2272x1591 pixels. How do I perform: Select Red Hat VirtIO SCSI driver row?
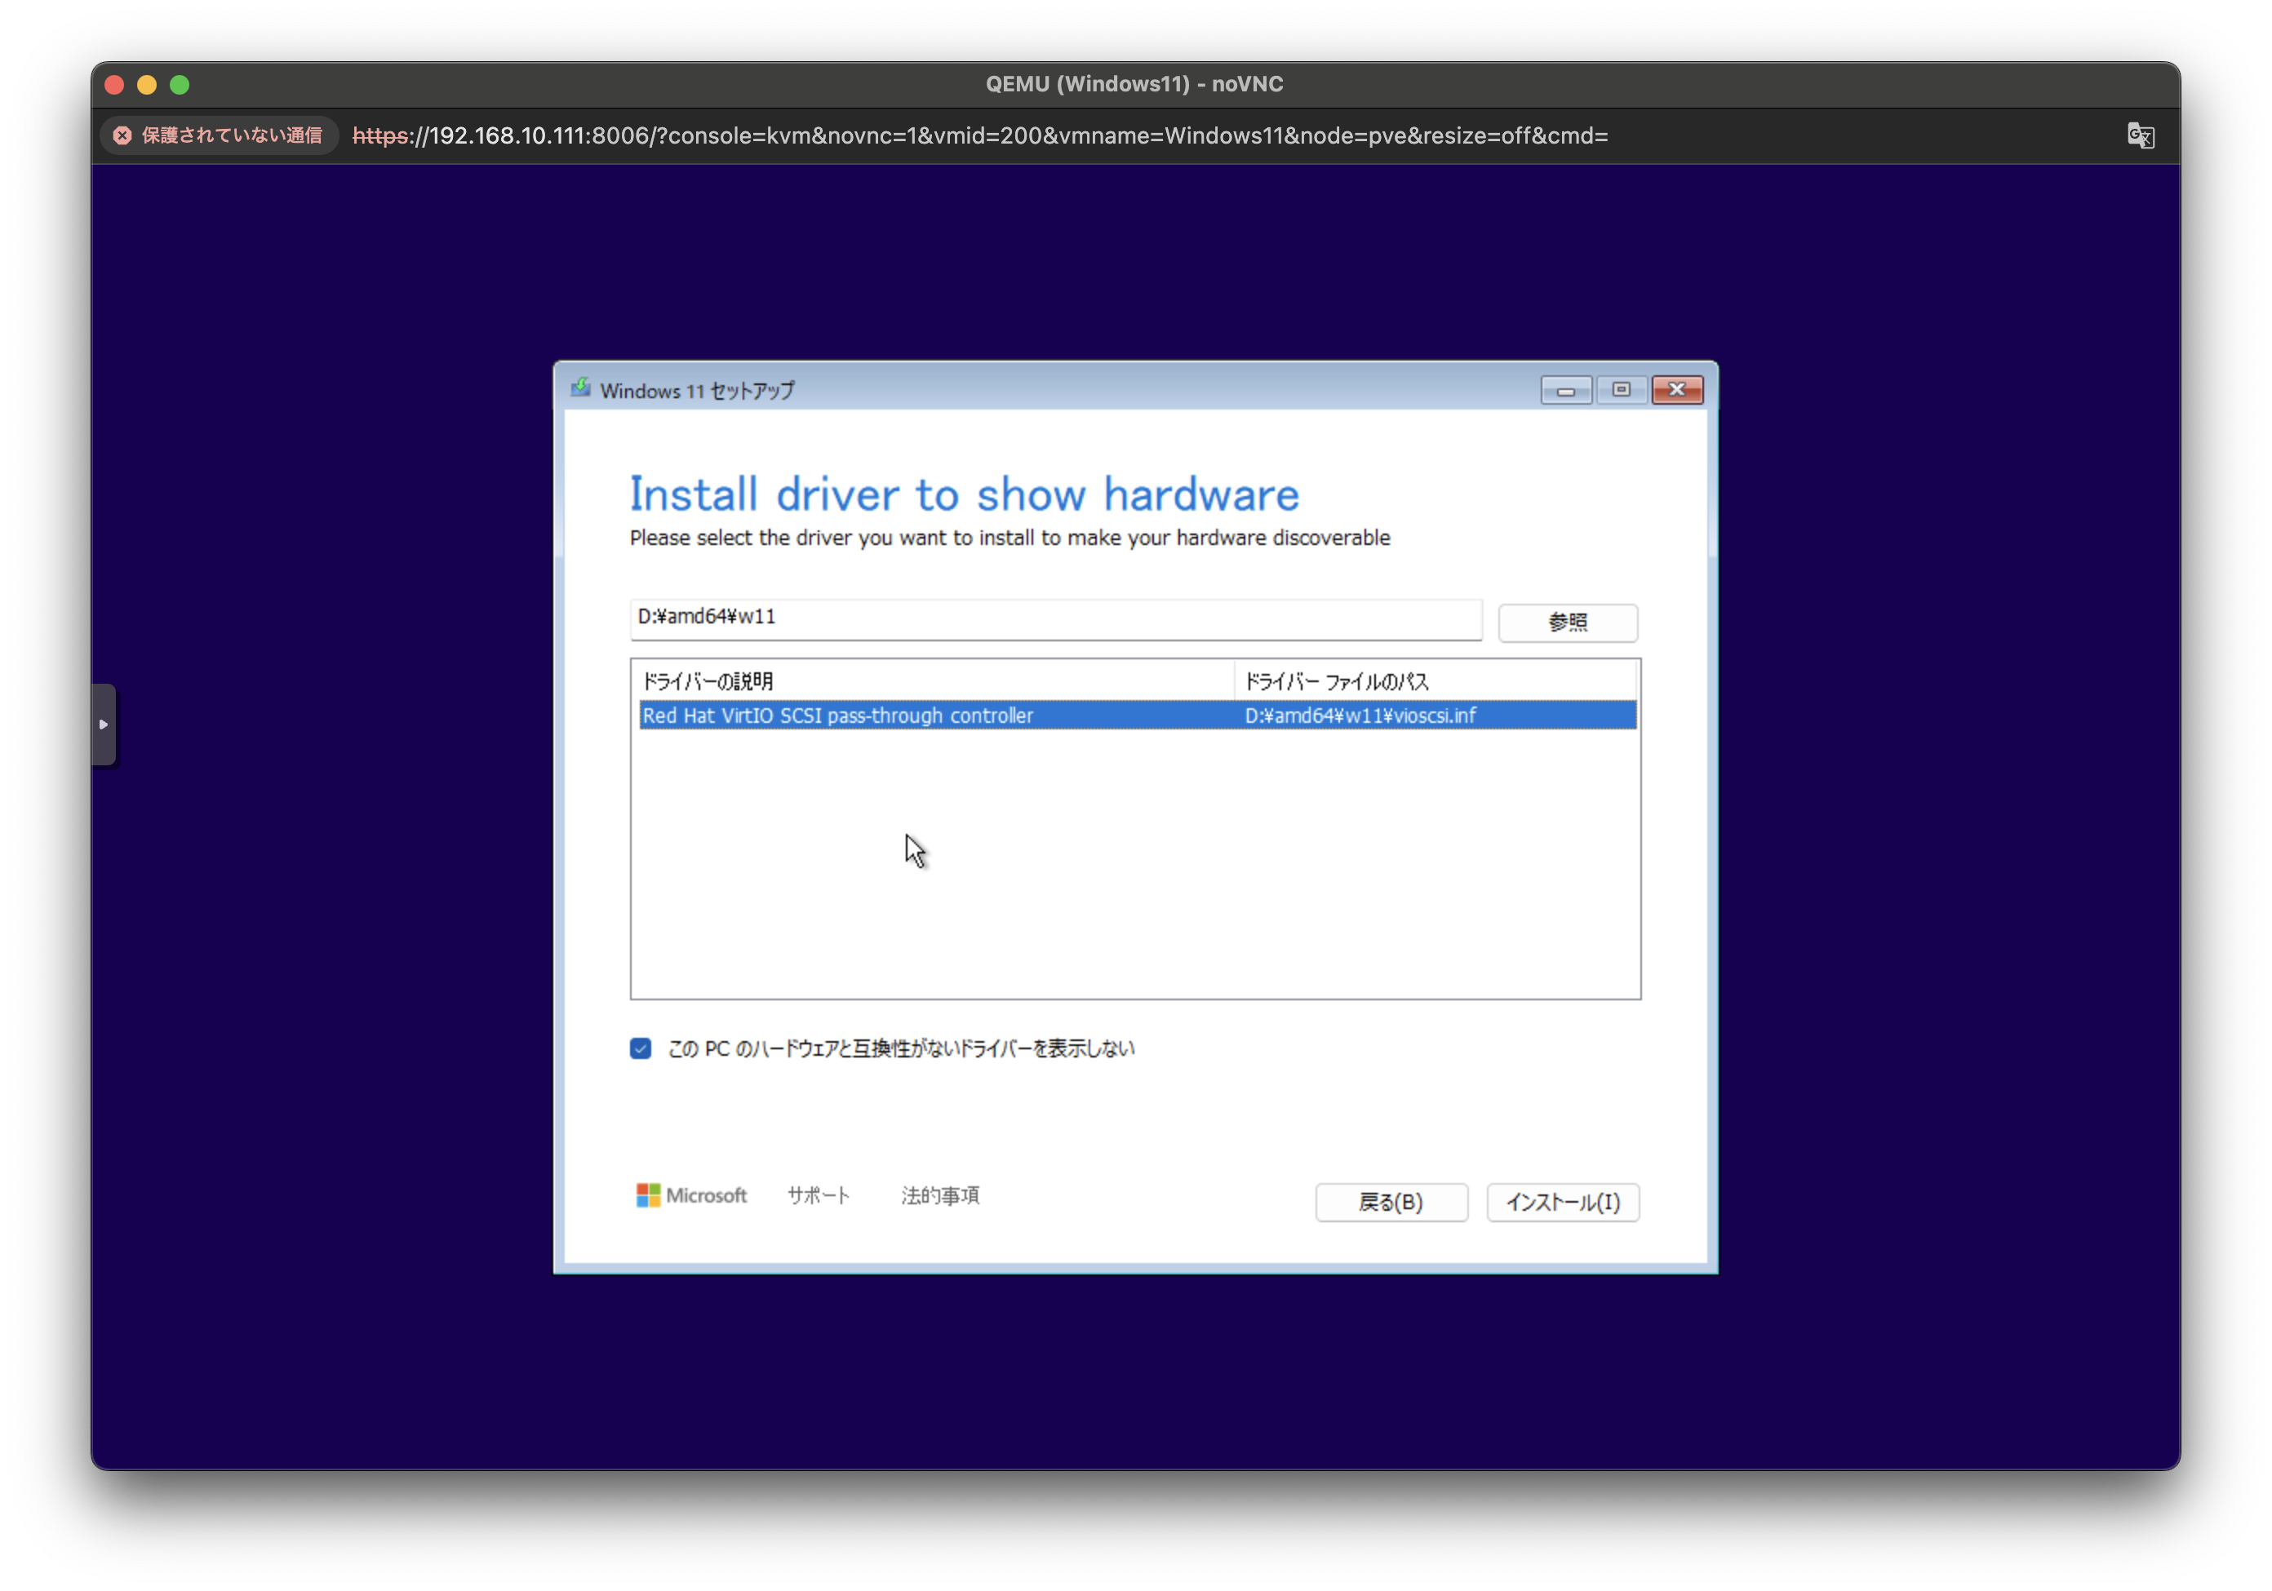point(930,716)
